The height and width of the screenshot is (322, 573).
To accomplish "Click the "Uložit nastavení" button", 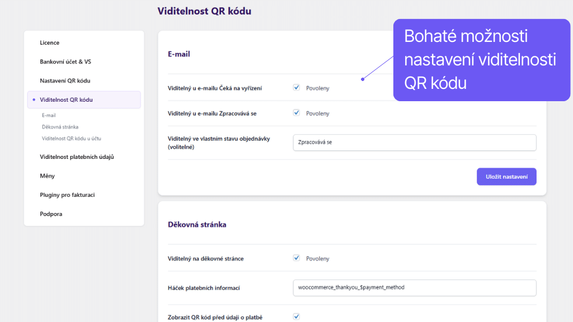I will 506,176.
